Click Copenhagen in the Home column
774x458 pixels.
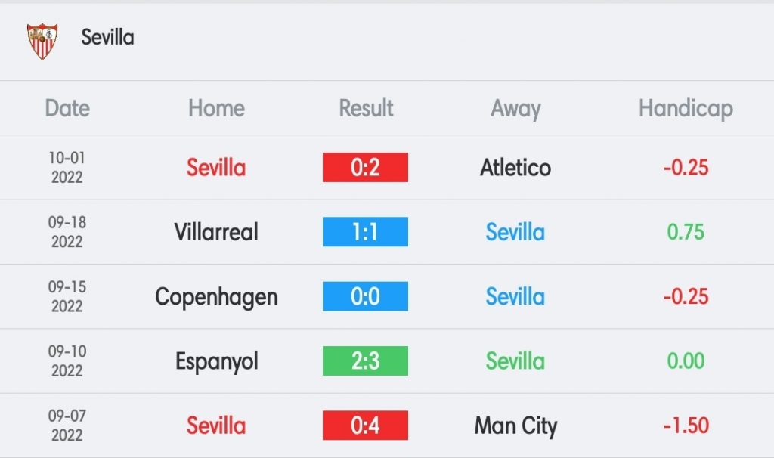216,298
